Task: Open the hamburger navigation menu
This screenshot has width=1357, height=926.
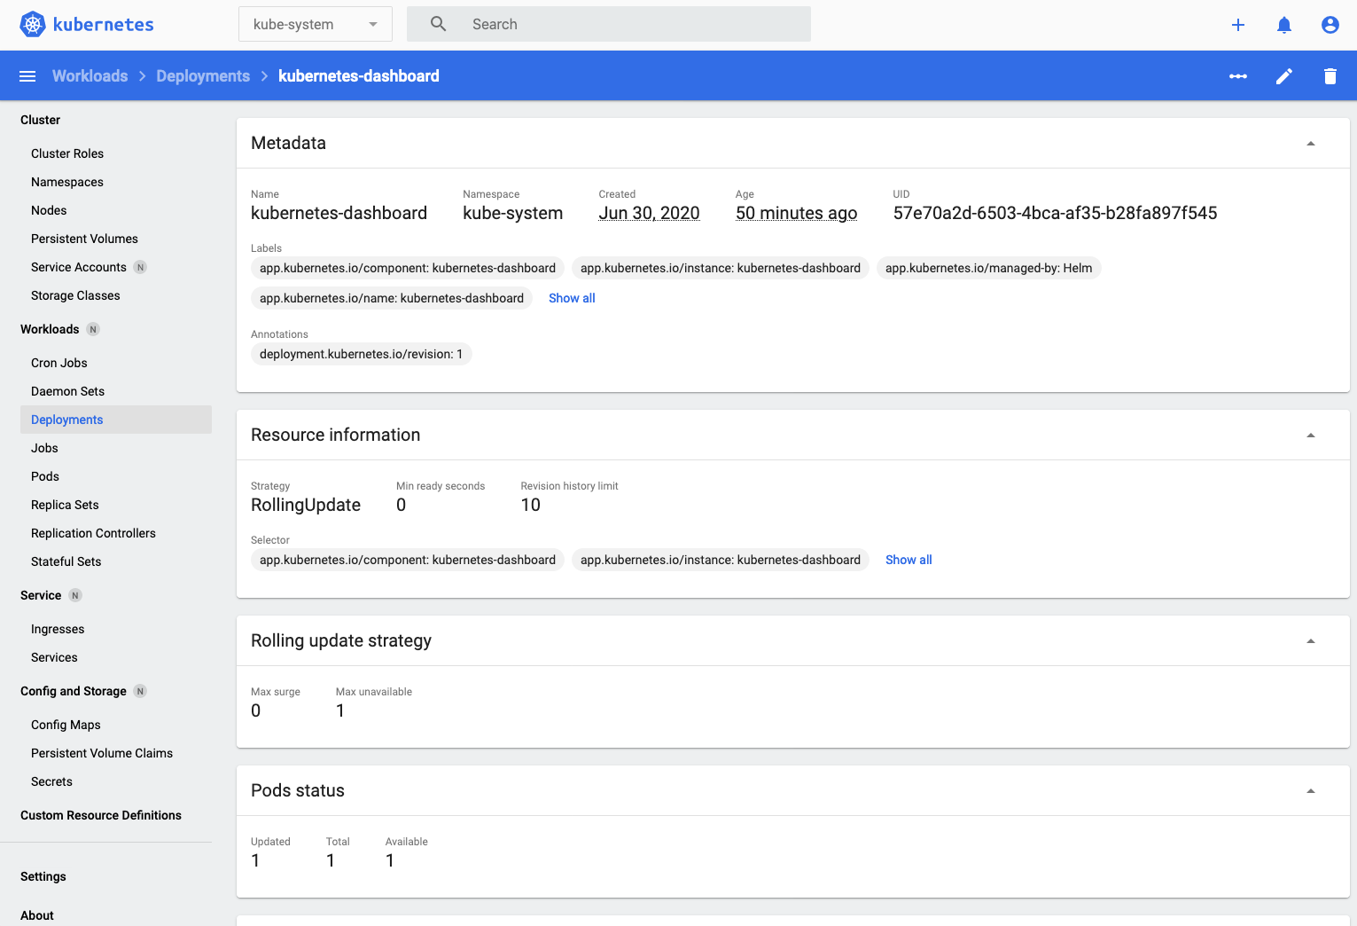Action: pos(27,76)
